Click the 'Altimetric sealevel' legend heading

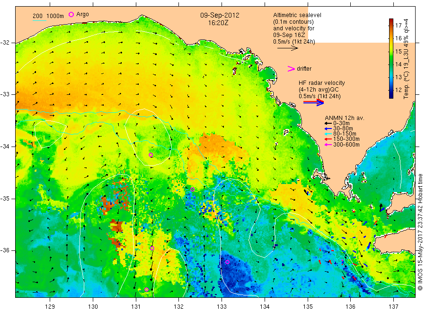coord(297,15)
